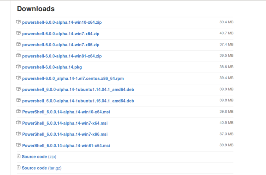The width and height of the screenshot is (266, 175).
Task: Click package icon beside ubuntu 14.04 deb
Action: (18, 89)
